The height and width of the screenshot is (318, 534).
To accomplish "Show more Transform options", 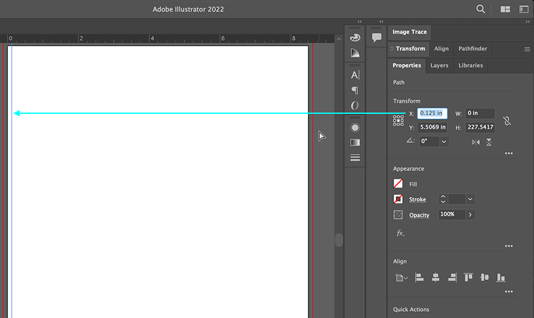I will point(509,153).
